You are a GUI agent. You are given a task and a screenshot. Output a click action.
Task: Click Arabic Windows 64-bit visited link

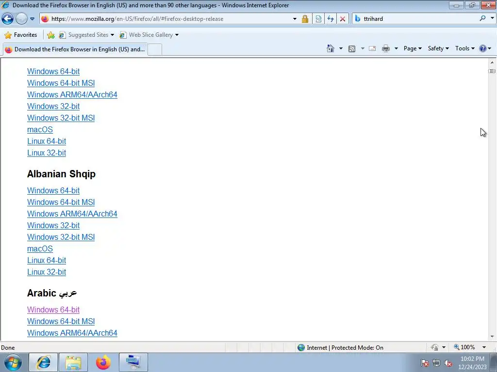click(x=53, y=310)
